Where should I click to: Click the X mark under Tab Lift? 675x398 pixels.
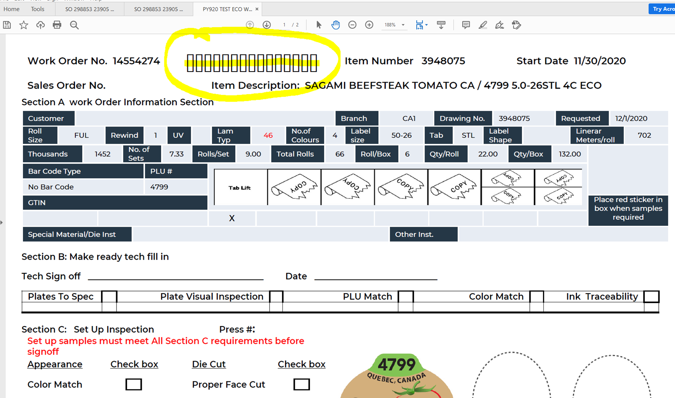(232, 218)
